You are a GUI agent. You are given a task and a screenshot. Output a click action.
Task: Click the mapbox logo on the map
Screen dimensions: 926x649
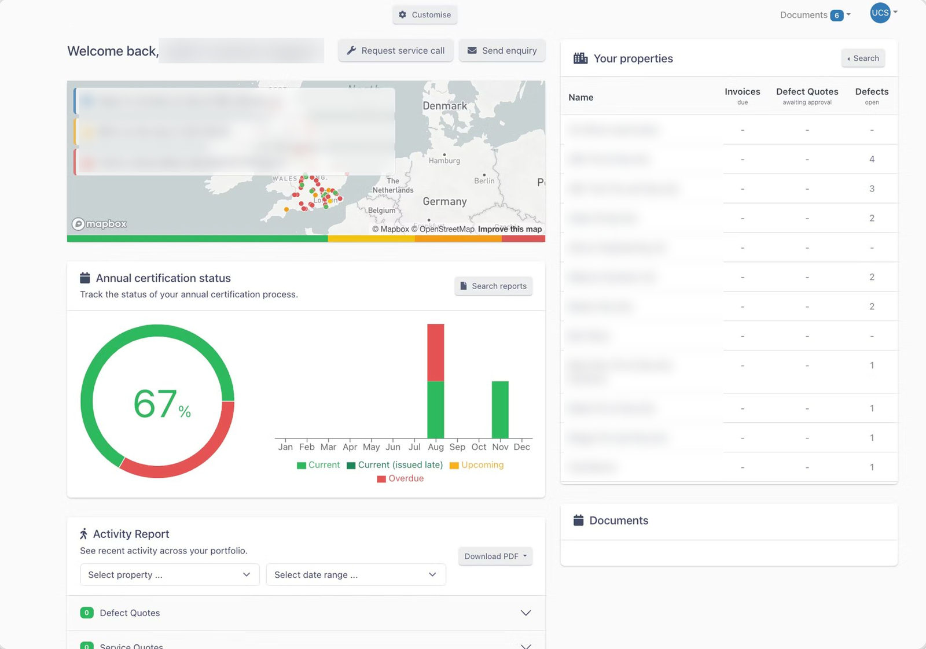click(x=99, y=224)
